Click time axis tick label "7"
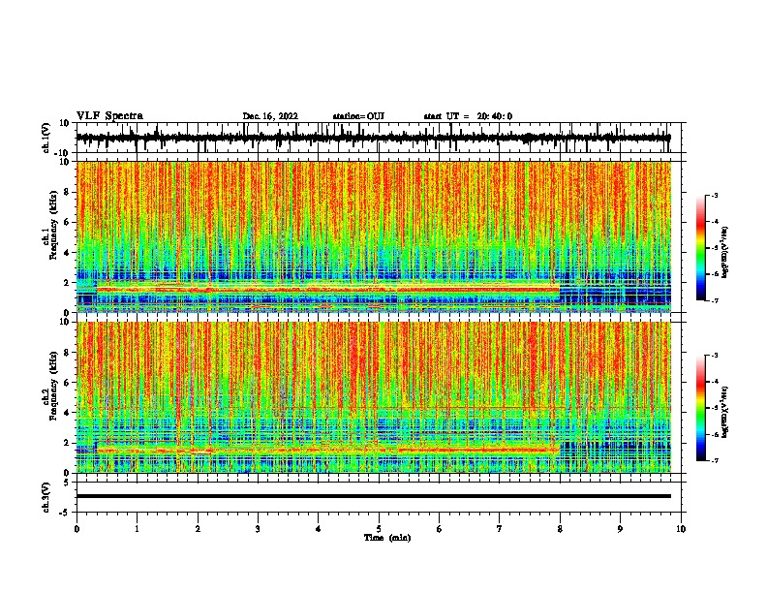 (500, 529)
